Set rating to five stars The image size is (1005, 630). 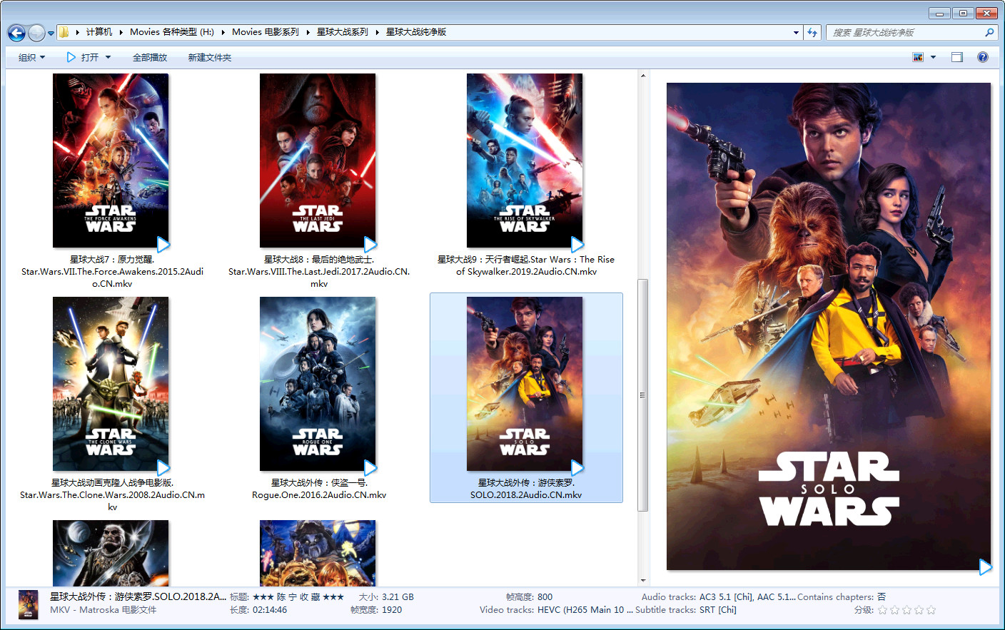[x=931, y=610]
